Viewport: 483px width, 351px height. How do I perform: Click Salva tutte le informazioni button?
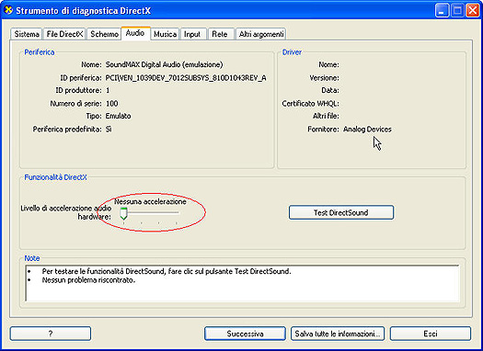(x=338, y=334)
